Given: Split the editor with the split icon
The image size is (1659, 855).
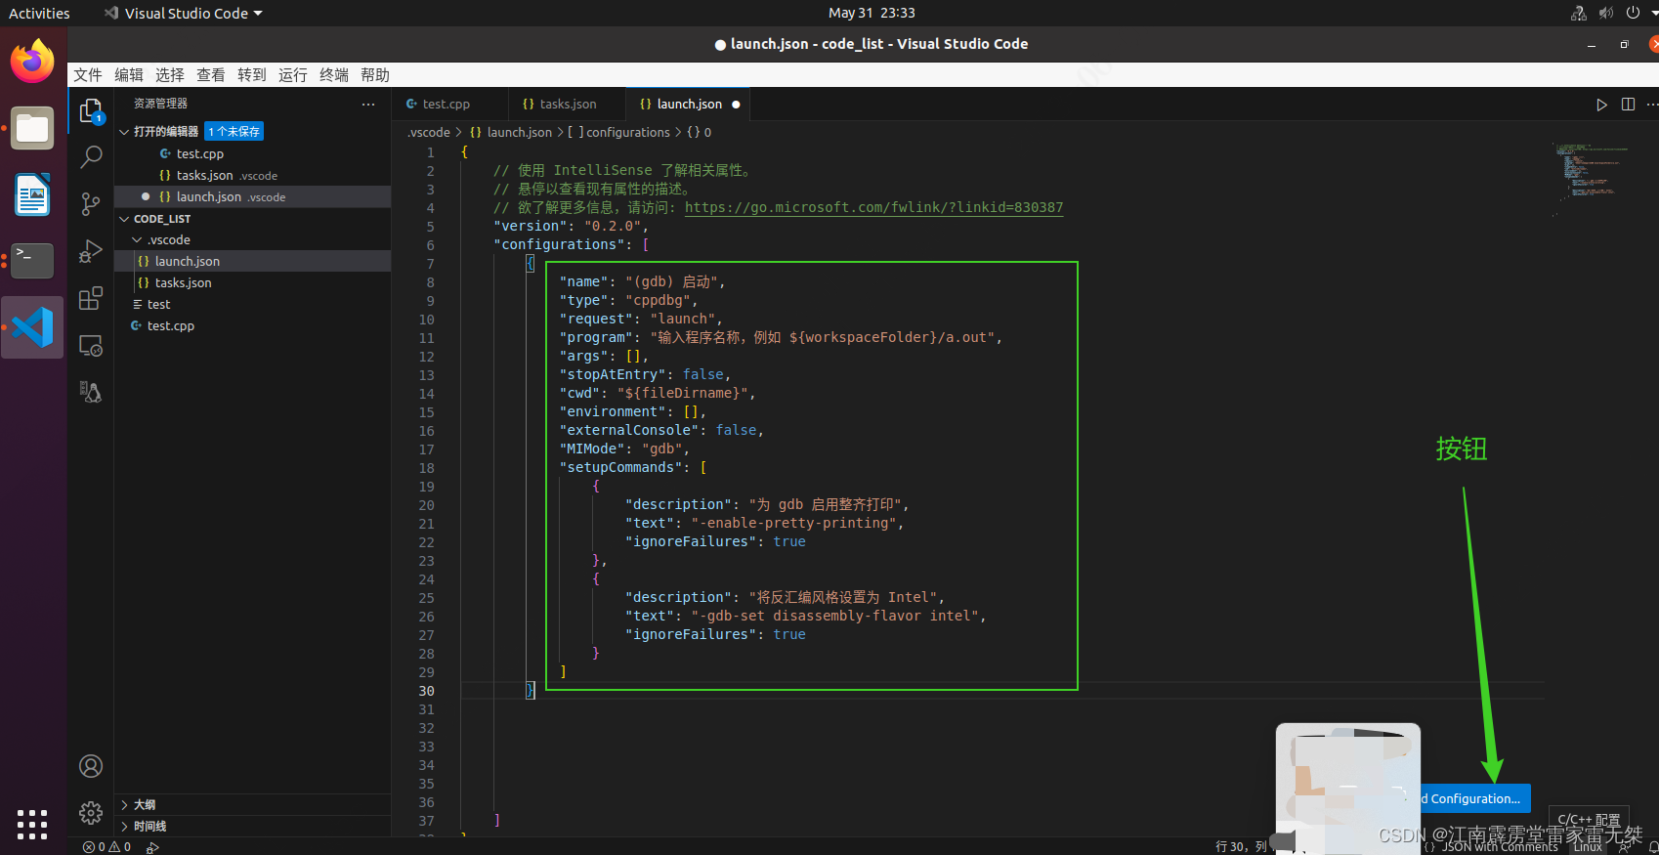Looking at the screenshot, I should (x=1628, y=105).
